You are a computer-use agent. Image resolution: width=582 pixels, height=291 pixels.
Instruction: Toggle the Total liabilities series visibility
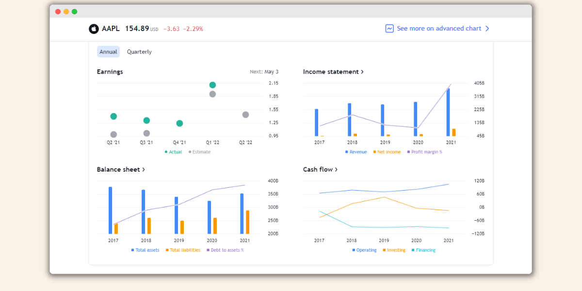pos(166,250)
